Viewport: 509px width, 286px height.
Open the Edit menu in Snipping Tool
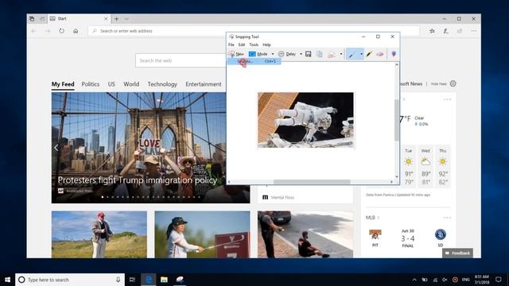pyautogui.click(x=242, y=44)
